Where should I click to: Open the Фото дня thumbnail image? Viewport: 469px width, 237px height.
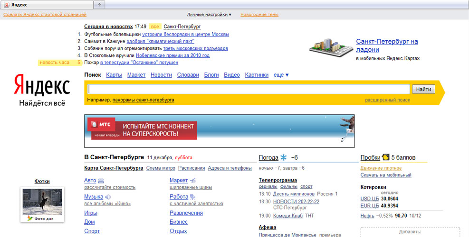(42, 202)
